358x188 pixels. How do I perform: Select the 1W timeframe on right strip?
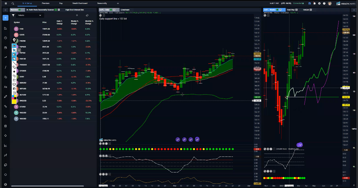(x=354, y=110)
